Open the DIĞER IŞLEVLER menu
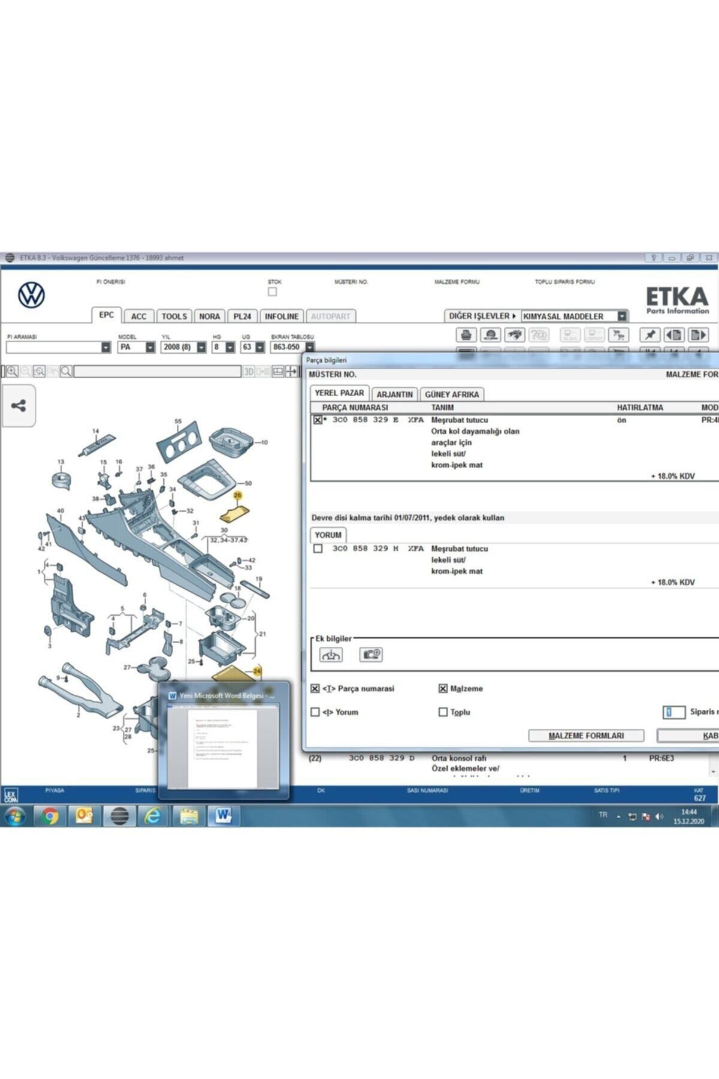The width and height of the screenshot is (719, 1079). (482, 316)
